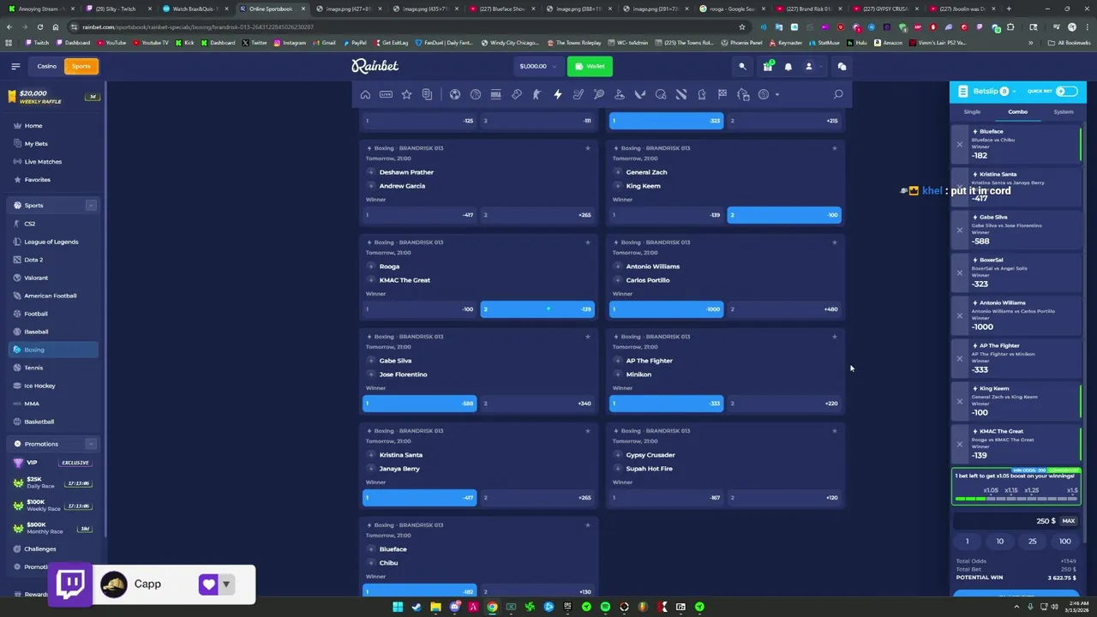Add 25 to the stake amount

pyautogui.click(x=1032, y=542)
